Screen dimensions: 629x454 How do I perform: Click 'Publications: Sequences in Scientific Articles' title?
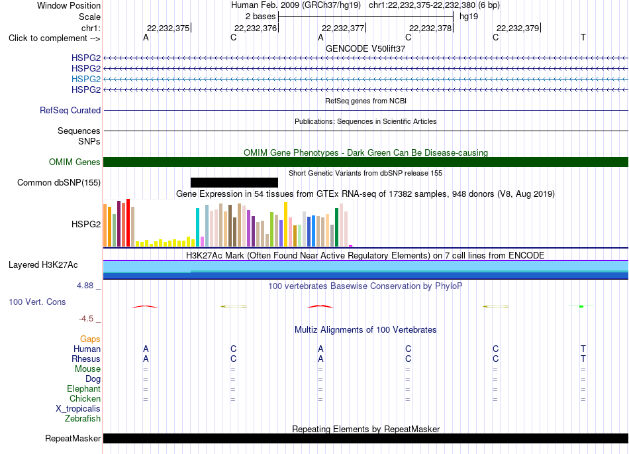pos(365,121)
